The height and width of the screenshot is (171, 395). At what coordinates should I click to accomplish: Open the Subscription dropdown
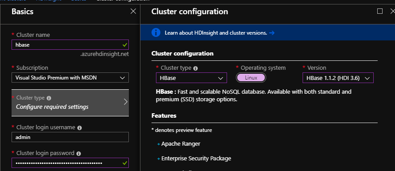(70, 78)
